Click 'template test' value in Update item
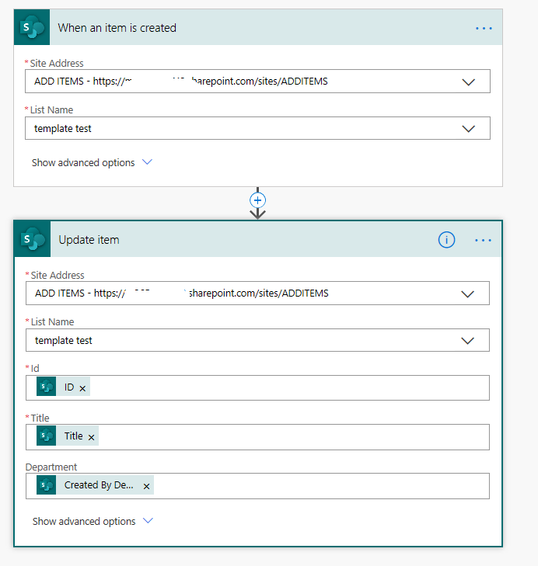 (63, 340)
